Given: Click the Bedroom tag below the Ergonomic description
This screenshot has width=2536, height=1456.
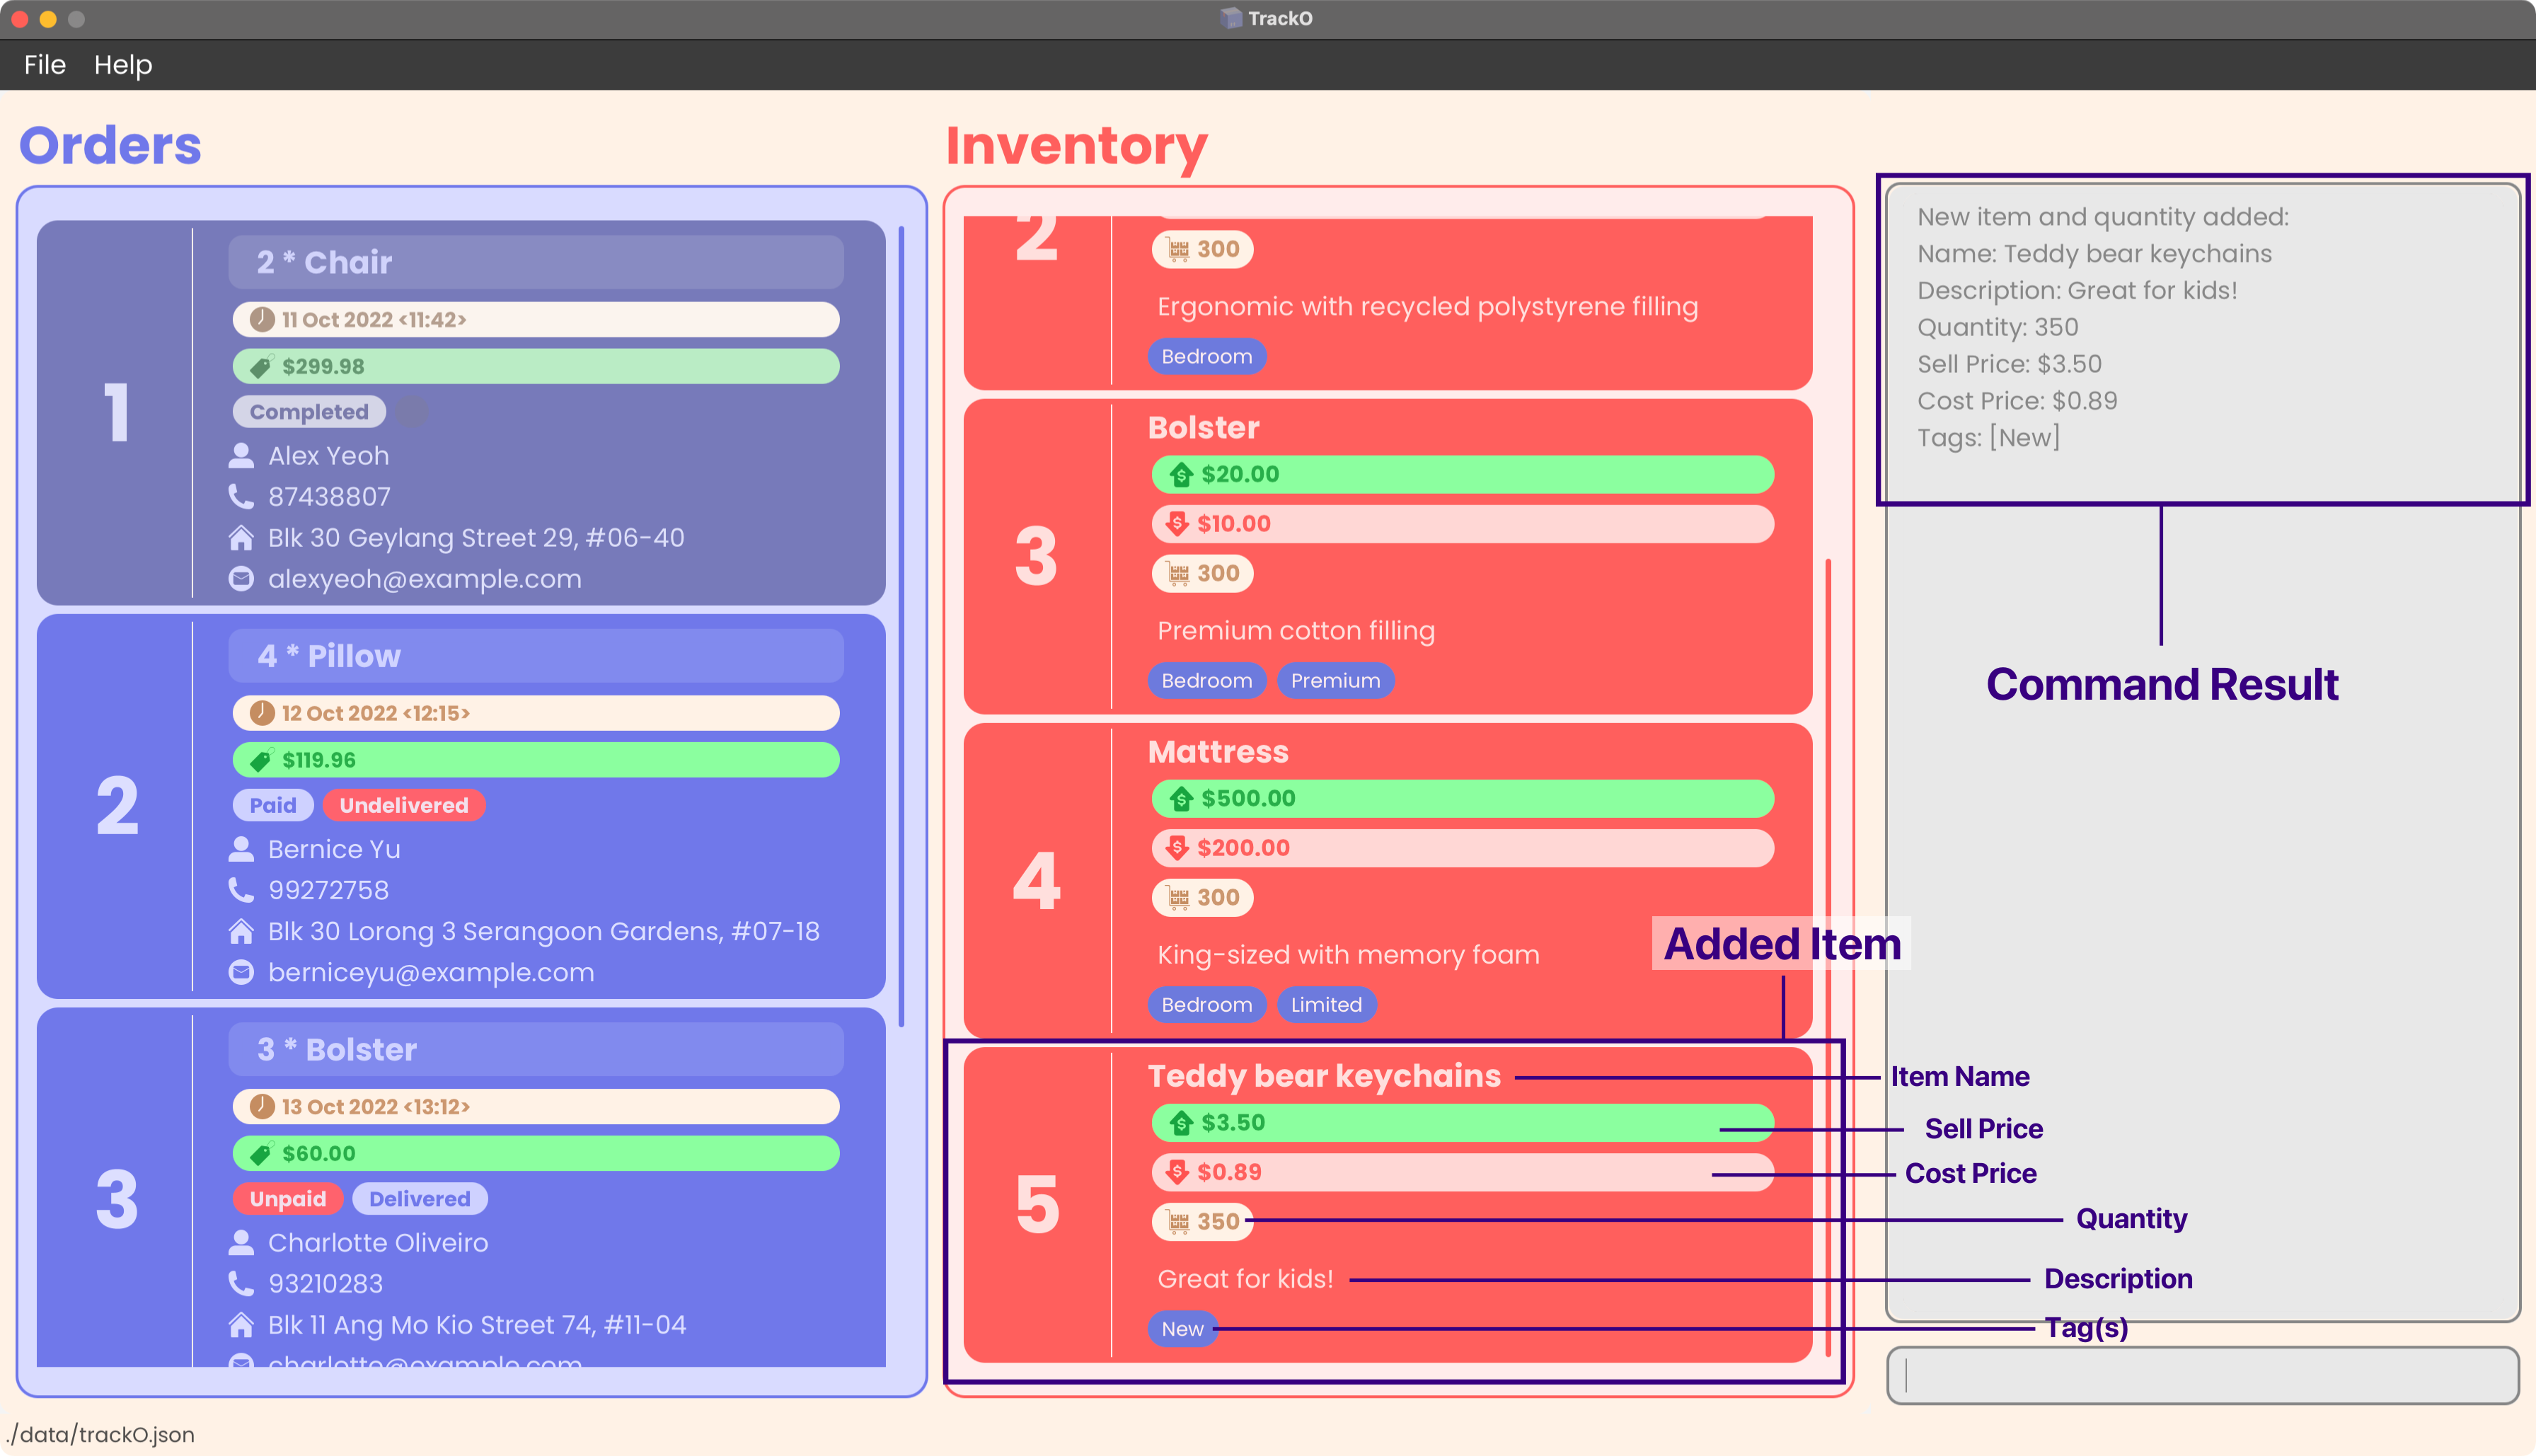Looking at the screenshot, I should pos(1206,357).
